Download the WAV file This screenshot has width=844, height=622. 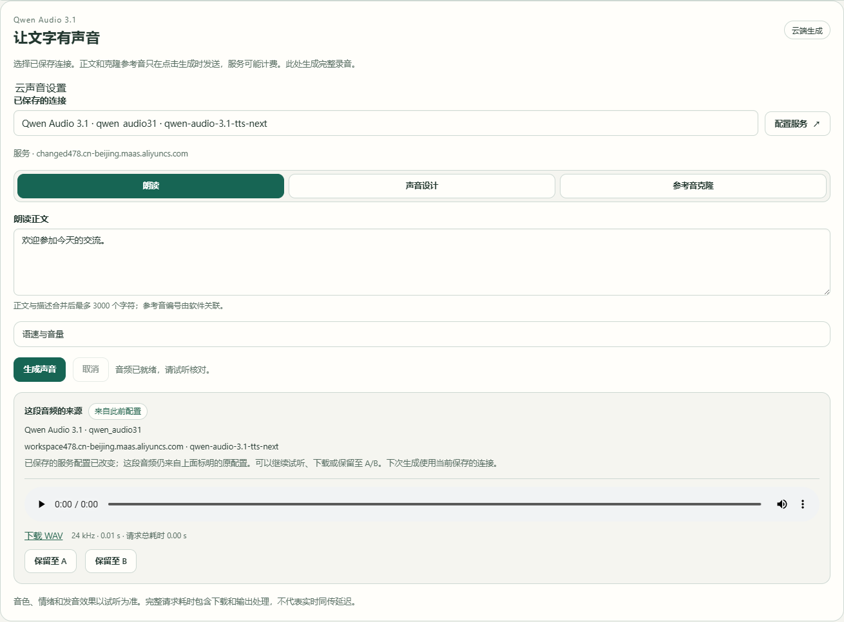[44, 536]
